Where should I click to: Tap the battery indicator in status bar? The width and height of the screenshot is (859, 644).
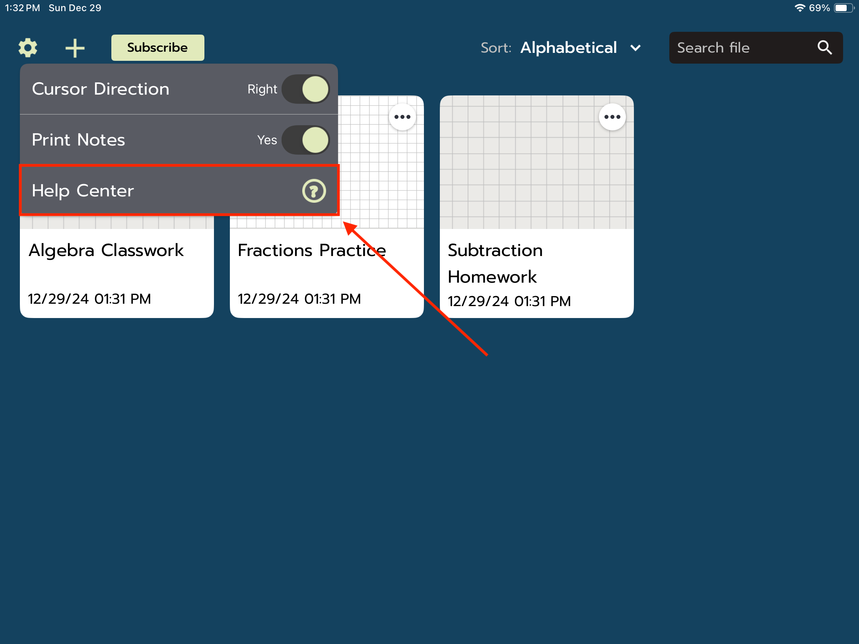843,8
